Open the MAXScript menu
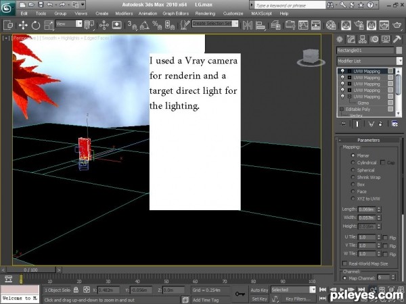Screen dimensions: 406x304 tap(261, 14)
